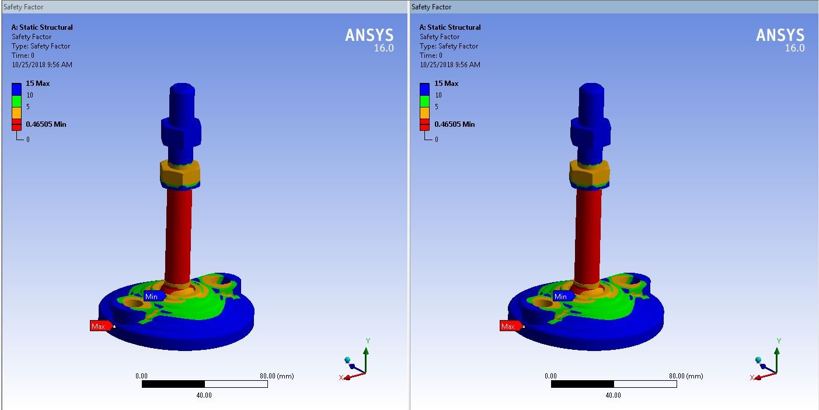This screenshot has width=819, height=410.
Task: Select the orange band in left legend
Action: [x=16, y=112]
